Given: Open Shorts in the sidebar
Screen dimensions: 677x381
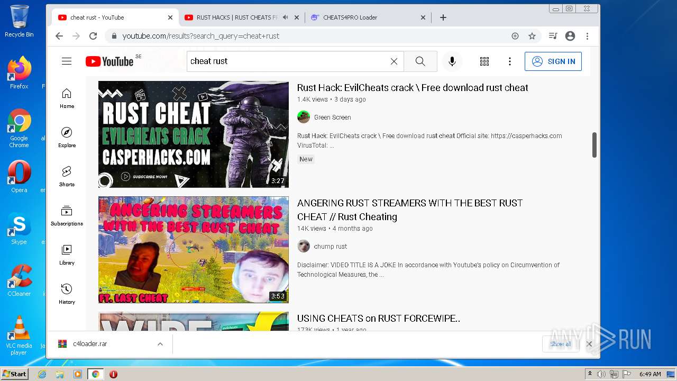Looking at the screenshot, I should [x=67, y=177].
